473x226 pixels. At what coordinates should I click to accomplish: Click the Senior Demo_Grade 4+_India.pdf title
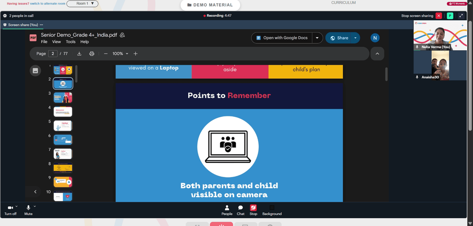(79, 35)
